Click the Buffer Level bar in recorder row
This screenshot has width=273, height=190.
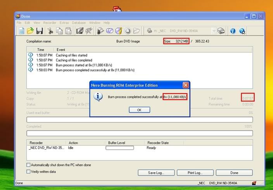(x=119, y=148)
